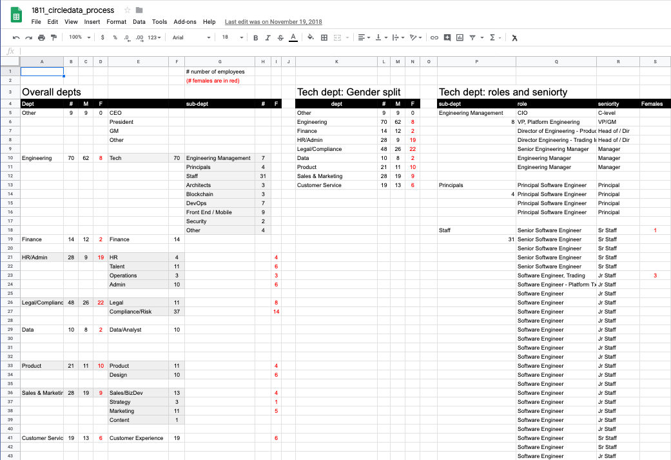The image size is (671, 460).
Task: Click the functions sigma icon
Action: click(492, 37)
